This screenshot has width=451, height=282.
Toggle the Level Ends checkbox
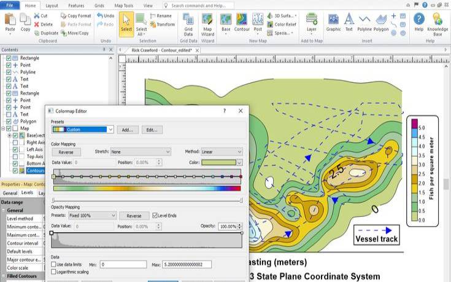click(155, 216)
